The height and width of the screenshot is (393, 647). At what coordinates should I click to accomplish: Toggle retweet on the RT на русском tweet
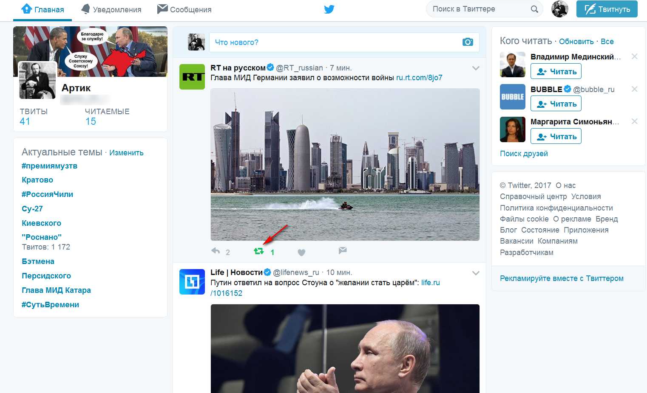258,251
